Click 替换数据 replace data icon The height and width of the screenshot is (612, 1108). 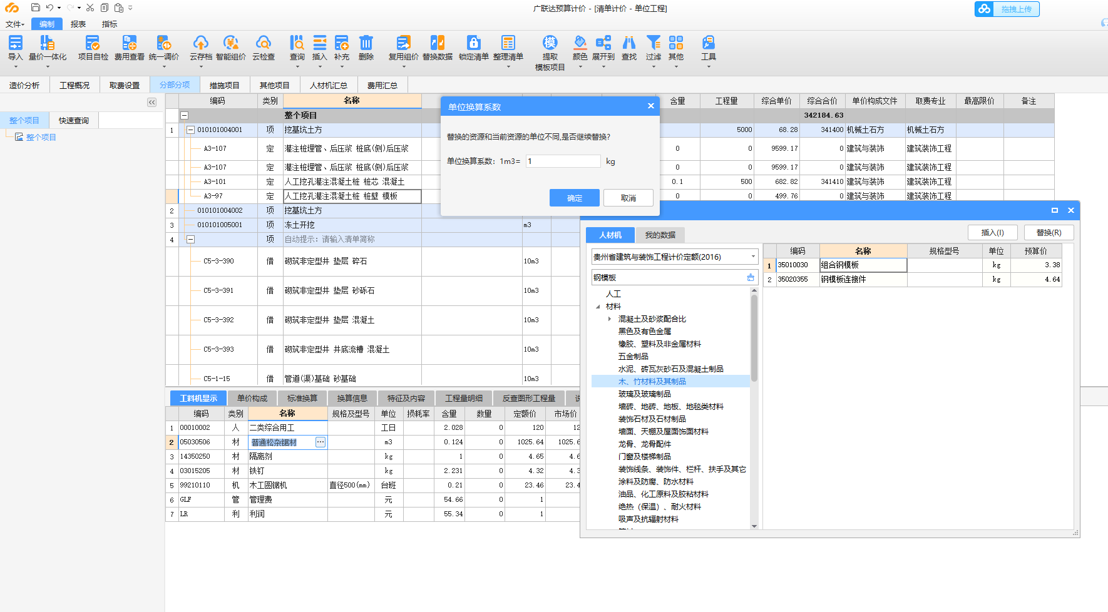tap(437, 43)
